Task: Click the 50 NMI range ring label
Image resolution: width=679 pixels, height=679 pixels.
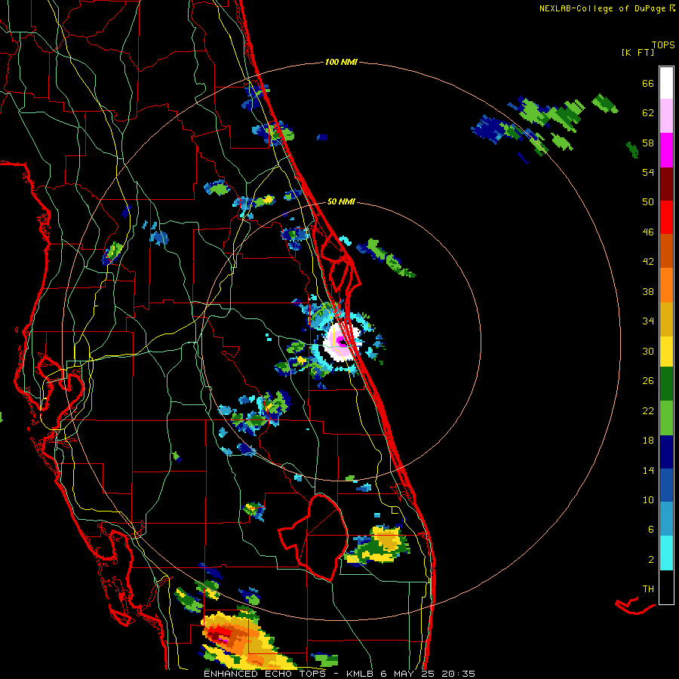Action: [x=341, y=201]
